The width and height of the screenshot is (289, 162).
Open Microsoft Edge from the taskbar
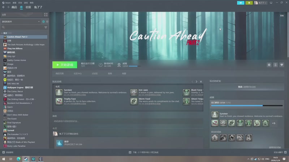(x=18, y=159)
